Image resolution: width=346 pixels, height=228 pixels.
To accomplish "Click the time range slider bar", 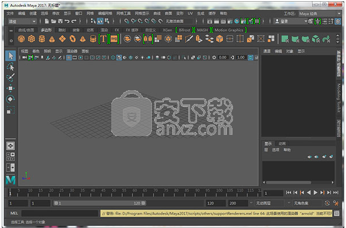I will point(99,203).
